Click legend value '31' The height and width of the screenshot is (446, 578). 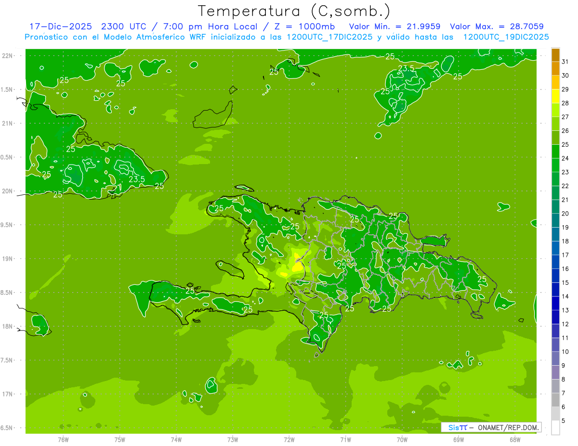[565, 62]
